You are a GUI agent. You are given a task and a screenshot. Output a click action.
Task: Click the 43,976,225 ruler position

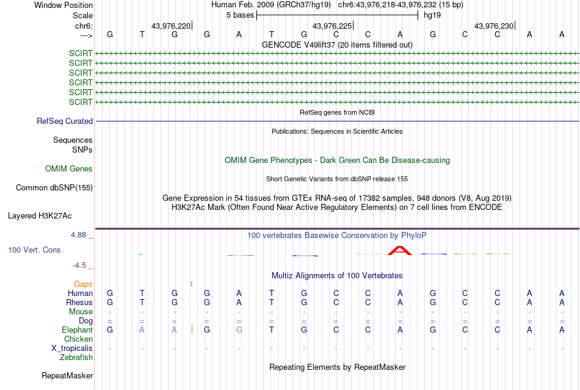332,26
